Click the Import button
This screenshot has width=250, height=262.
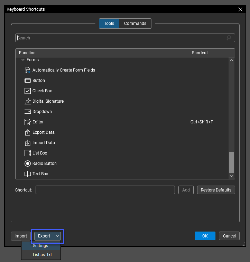click(21, 236)
